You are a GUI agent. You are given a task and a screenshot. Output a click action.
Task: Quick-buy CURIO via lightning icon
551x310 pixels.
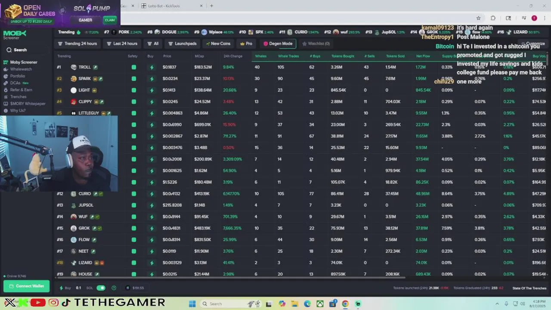[152, 194]
